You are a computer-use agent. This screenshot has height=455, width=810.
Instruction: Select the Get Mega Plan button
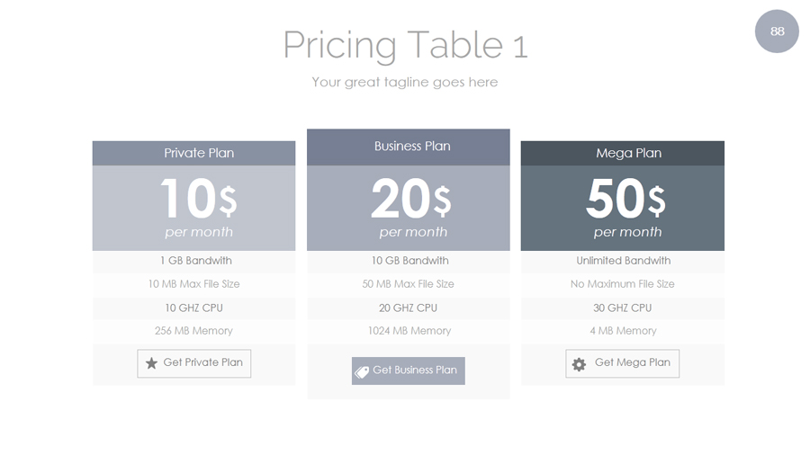(623, 363)
